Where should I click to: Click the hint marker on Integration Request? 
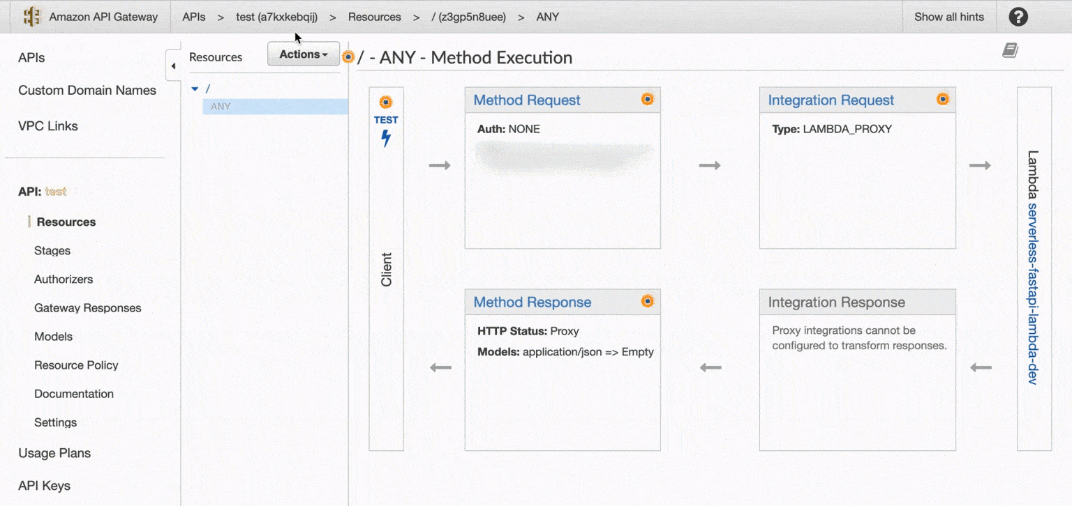click(943, 100)
